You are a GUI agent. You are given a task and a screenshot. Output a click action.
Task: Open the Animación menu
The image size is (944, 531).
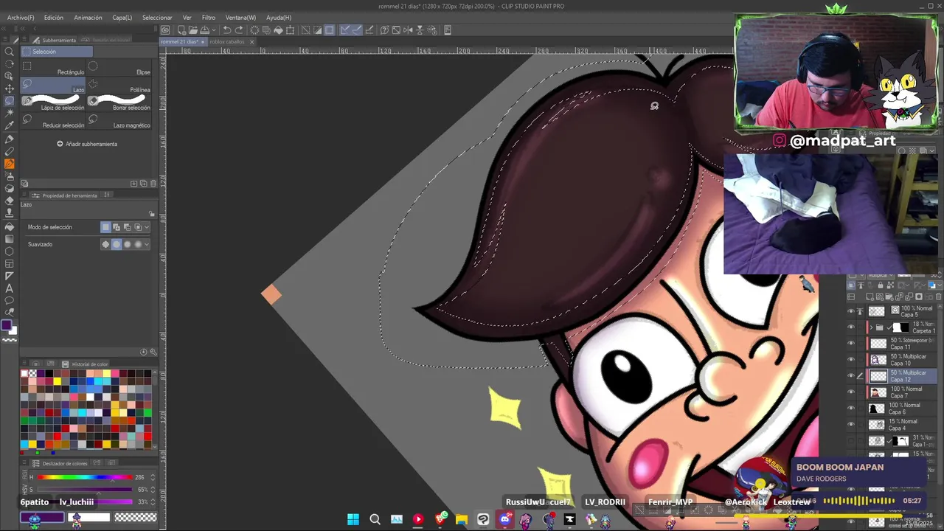(x=88, y=17)
